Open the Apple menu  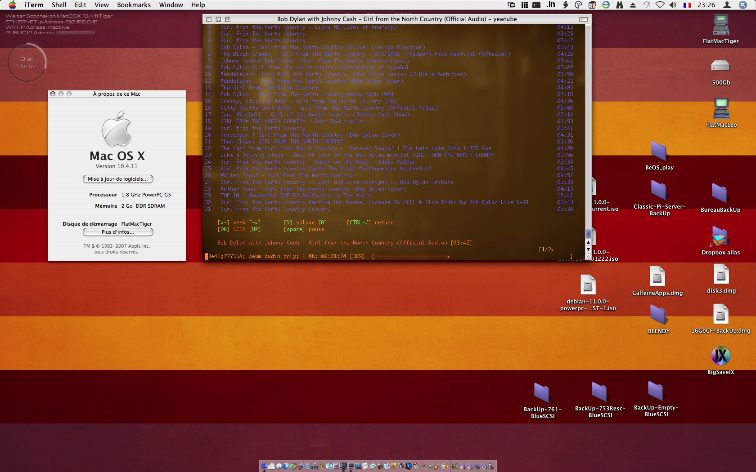(x=13, y=5)
